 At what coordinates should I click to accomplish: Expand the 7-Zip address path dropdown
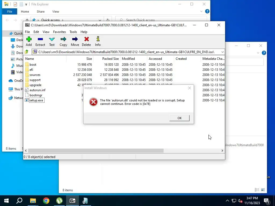[222, 52]
